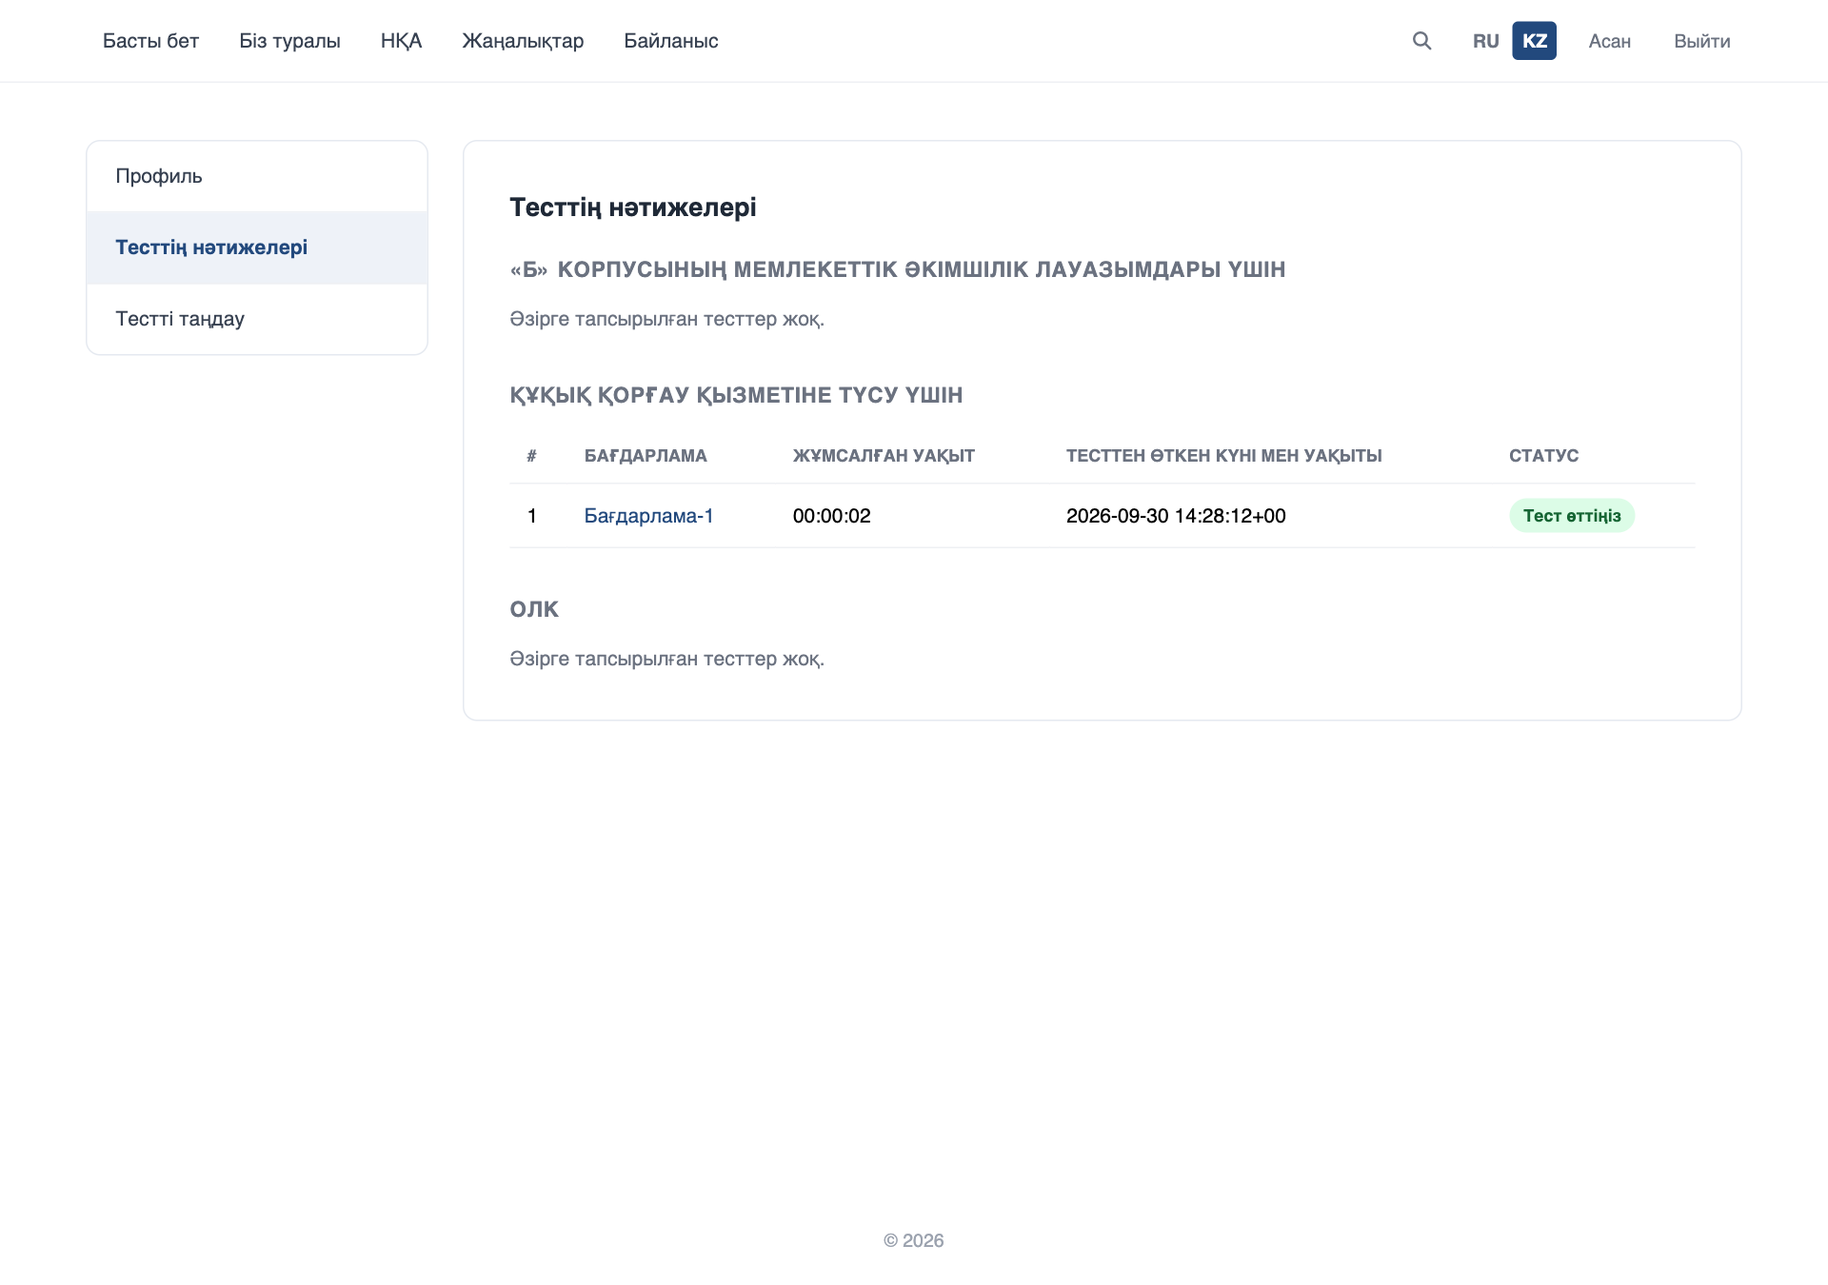
Task: Click the ОЛК section heading
Action: pyautogui.click(x=534, y=609)
